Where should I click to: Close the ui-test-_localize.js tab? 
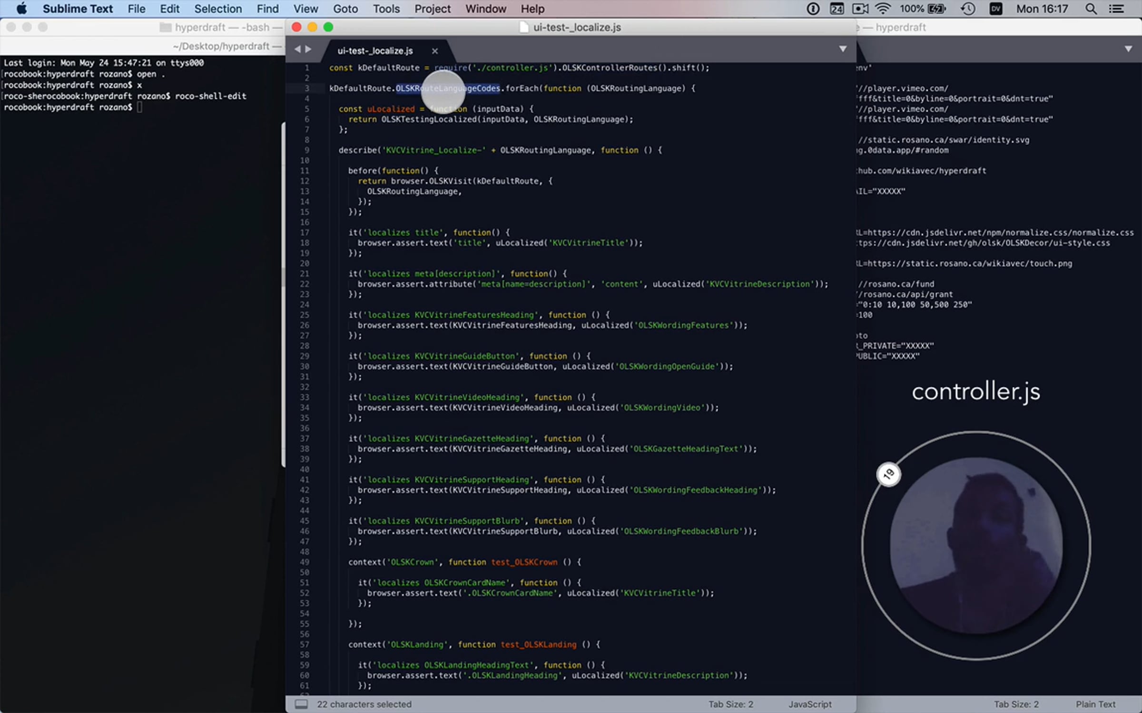pos(434,51)
